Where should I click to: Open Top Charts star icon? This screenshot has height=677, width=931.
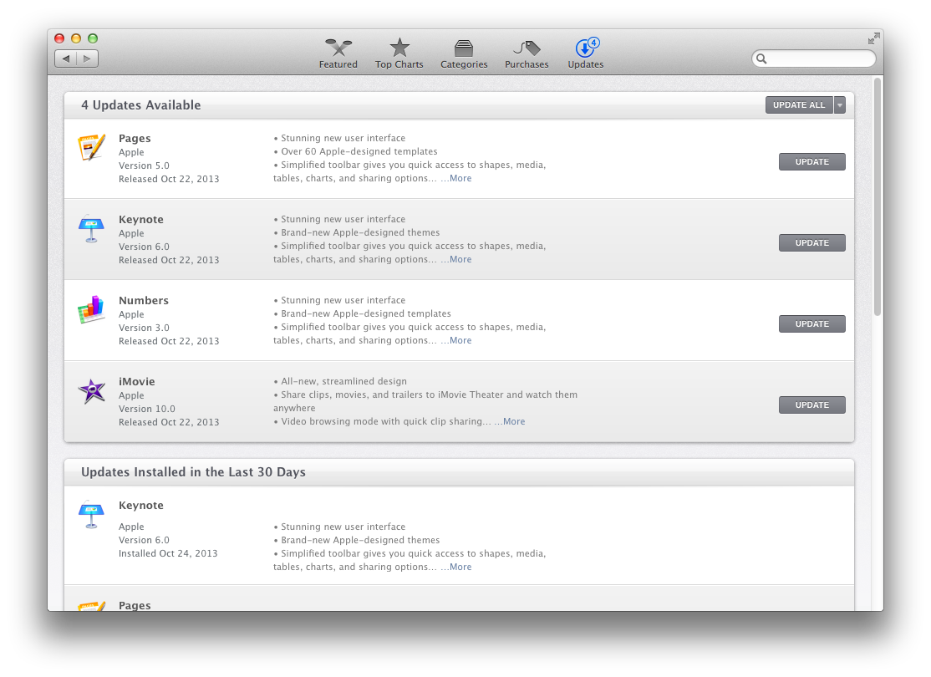pos(399,48)
